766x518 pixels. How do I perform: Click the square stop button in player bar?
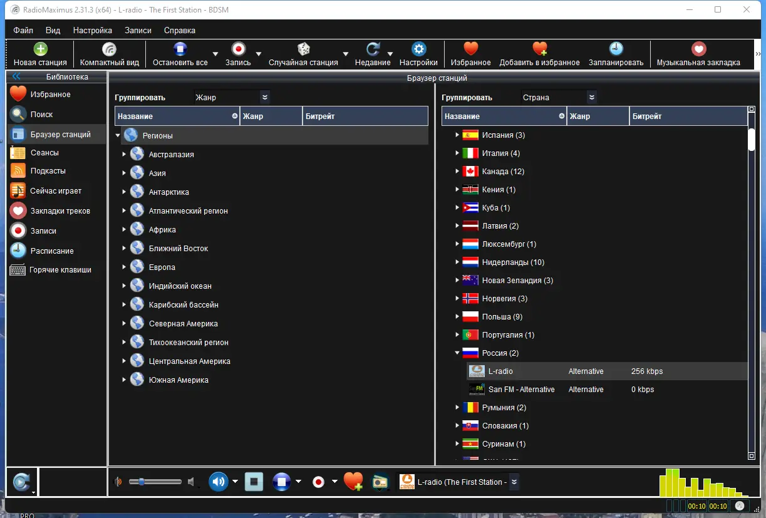pos(254,482)
